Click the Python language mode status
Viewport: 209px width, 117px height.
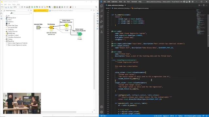pyautogui.click(x=180, y=116)
